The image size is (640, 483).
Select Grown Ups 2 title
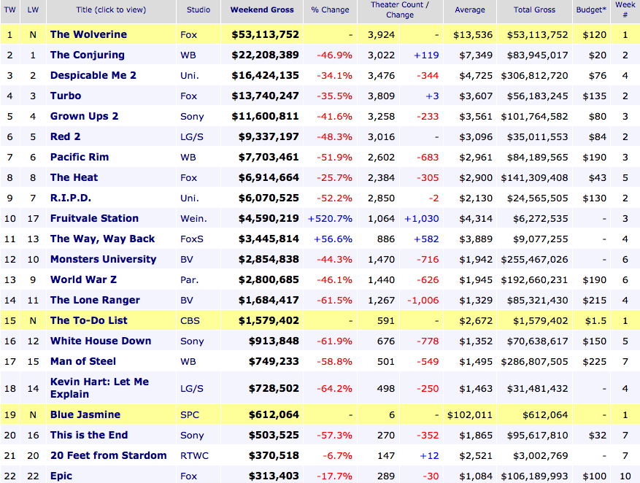tap(84, 116)
